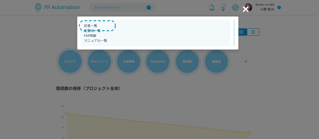The image size is (319, 139).
Task: Click the PR Automation logo
Action: click(x=57, y=7)
